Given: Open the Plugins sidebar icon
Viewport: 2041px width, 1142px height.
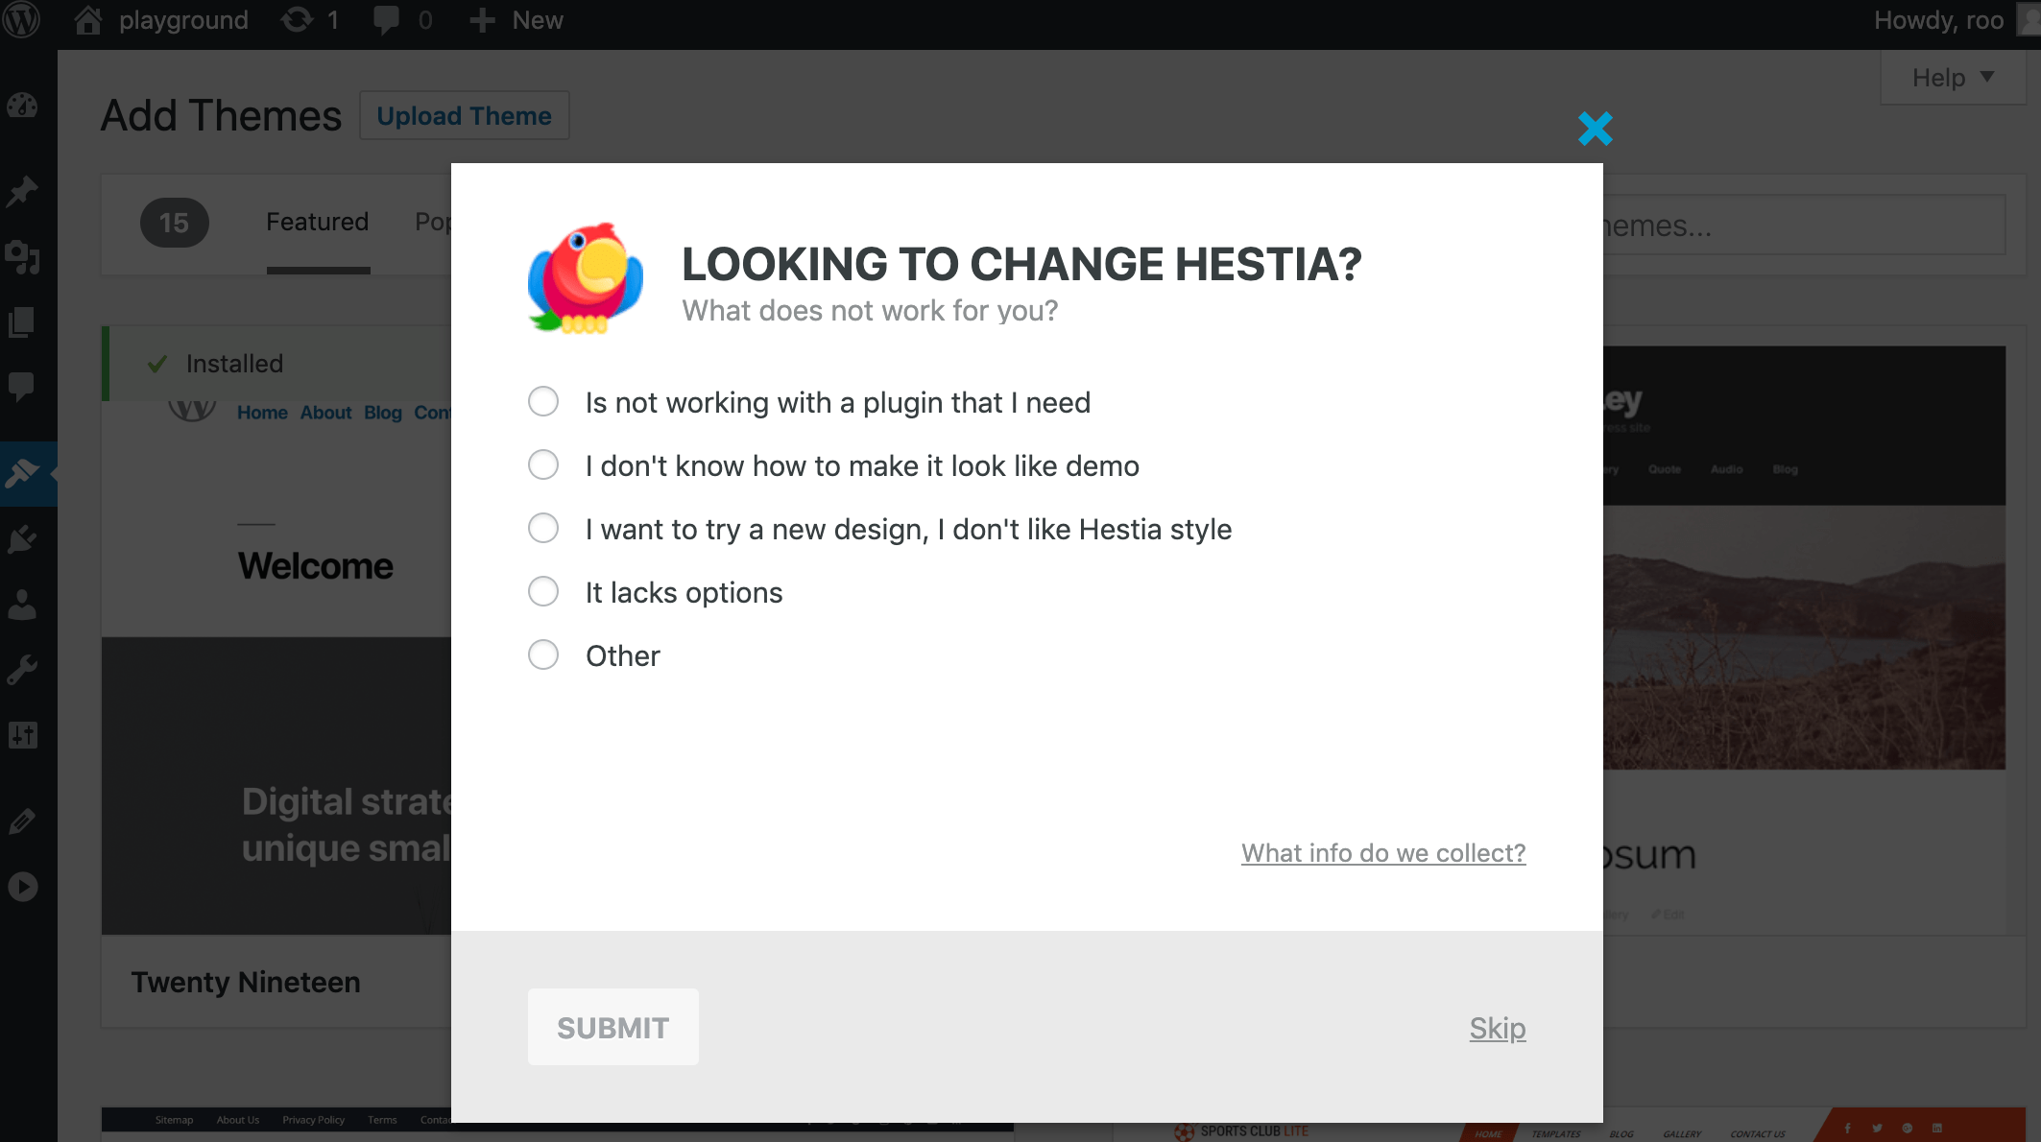Looking at the screenshot, I should coord(22,539).
